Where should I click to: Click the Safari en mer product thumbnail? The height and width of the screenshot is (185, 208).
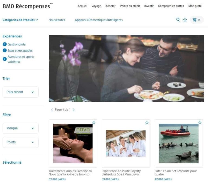point(179,143)
